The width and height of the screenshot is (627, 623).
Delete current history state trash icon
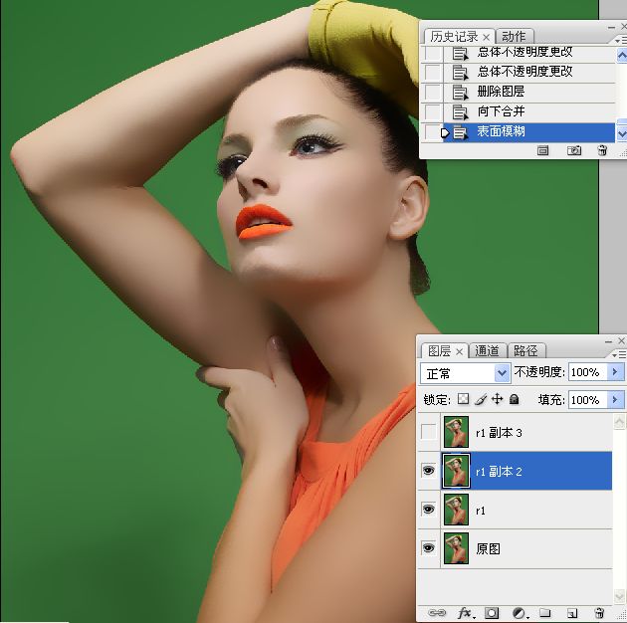pos(602,150)
